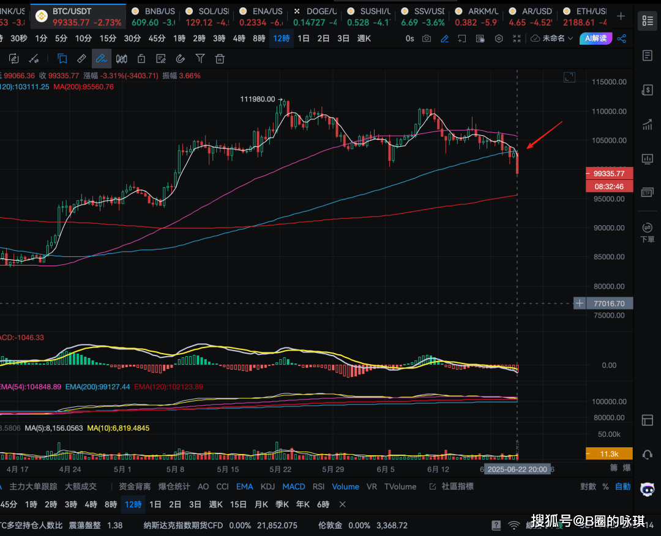Close the bottom timeframe row

343,505
